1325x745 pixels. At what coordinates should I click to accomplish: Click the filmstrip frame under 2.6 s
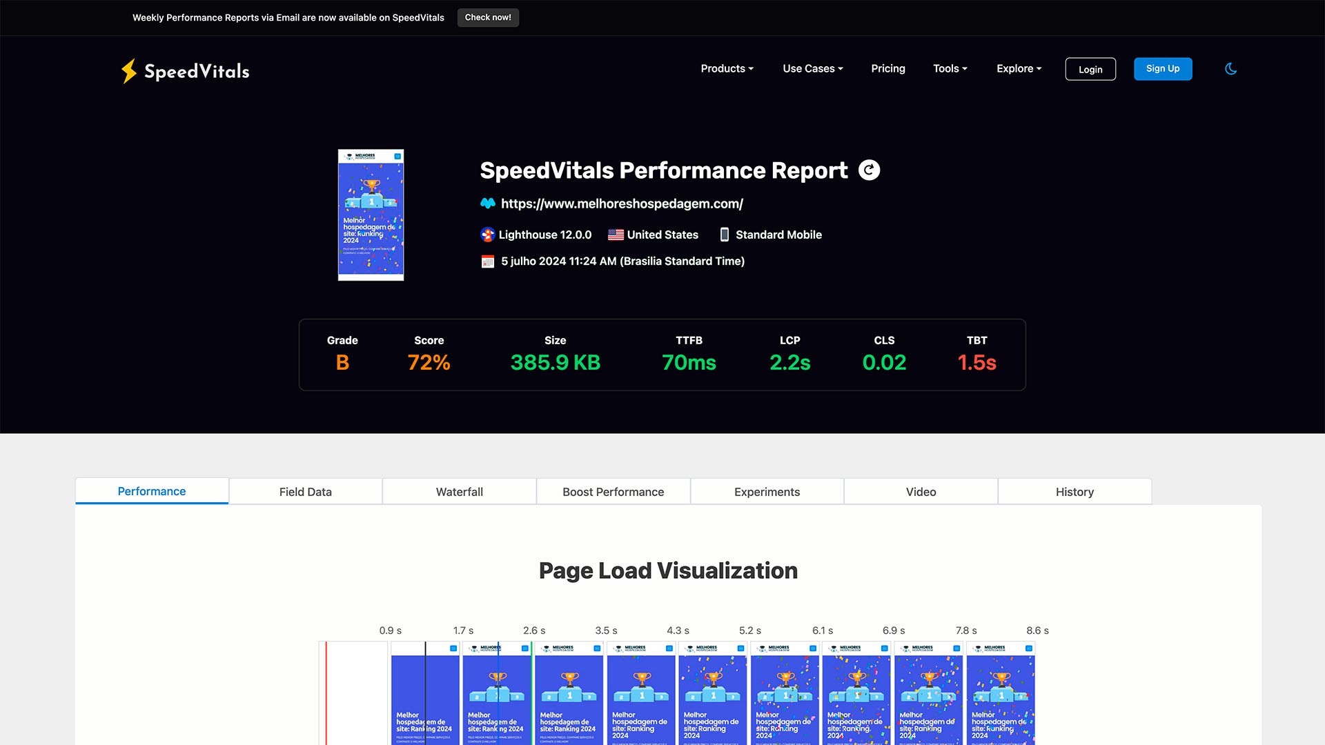569,693
